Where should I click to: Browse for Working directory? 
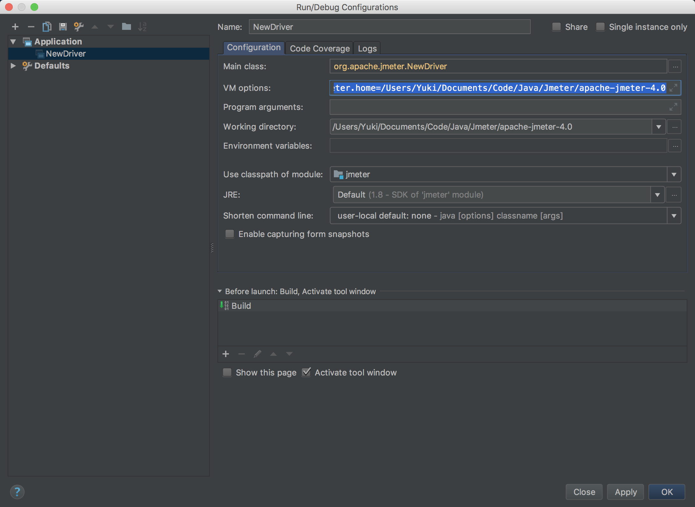675,127
